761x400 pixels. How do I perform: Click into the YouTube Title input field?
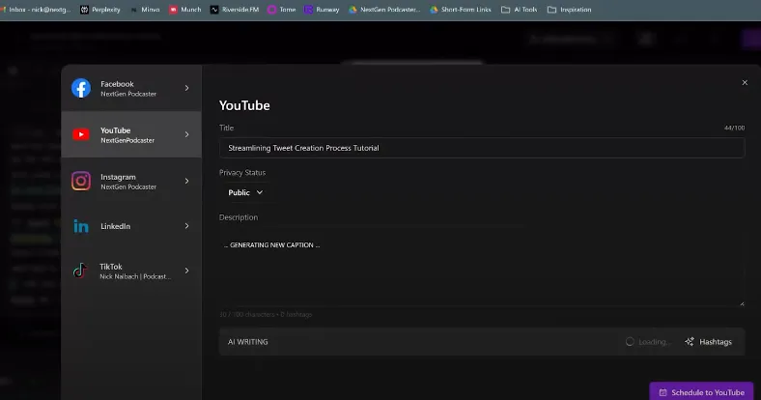coord(481,148)
